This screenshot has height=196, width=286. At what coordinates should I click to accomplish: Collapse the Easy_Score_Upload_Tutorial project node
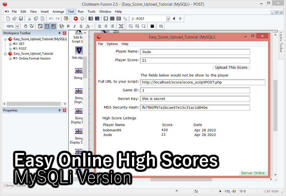coord(5,54)
